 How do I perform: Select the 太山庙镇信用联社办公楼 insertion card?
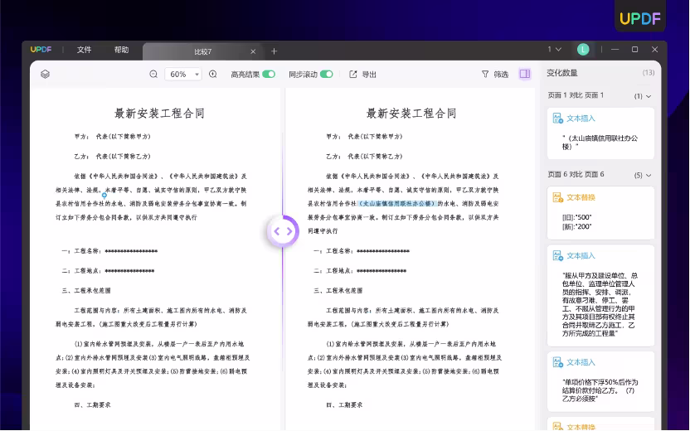(600, 133)
